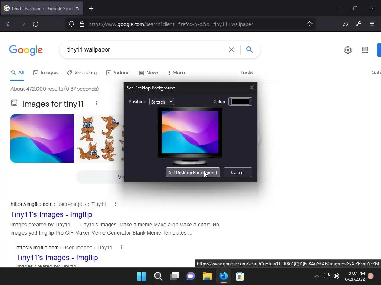This screenshot has height=285, width=381.
Task: Open the Firefox hamburger menu
Action: coord(372,24)
